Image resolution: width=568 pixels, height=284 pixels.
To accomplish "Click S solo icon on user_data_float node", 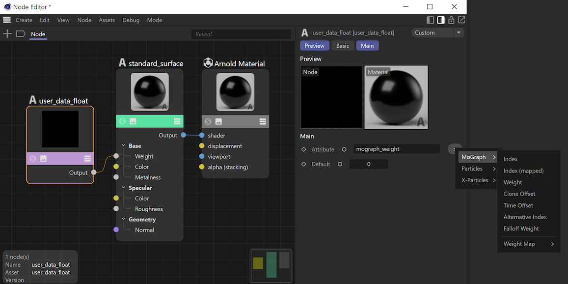I will pyautogui.click(x=33, y=159).
